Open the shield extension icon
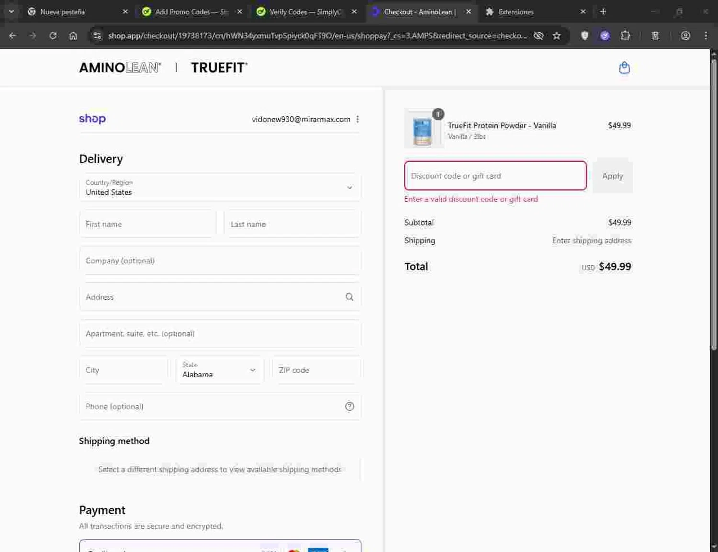Image resolution: width=718 pixels, height=552 pixels. (584, 35)
